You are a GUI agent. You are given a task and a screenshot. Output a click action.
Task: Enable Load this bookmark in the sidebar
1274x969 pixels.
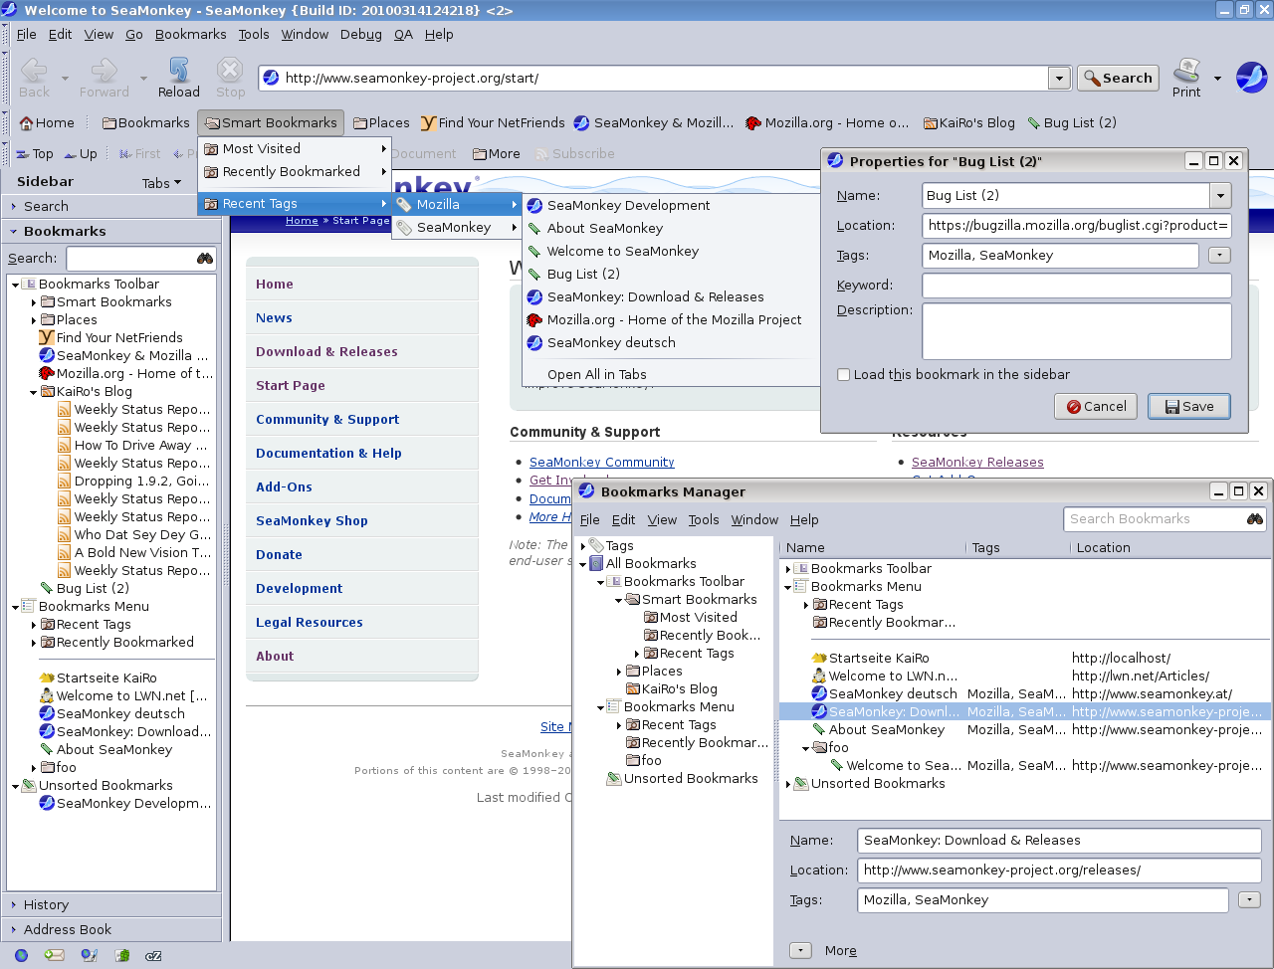point(844,375)
